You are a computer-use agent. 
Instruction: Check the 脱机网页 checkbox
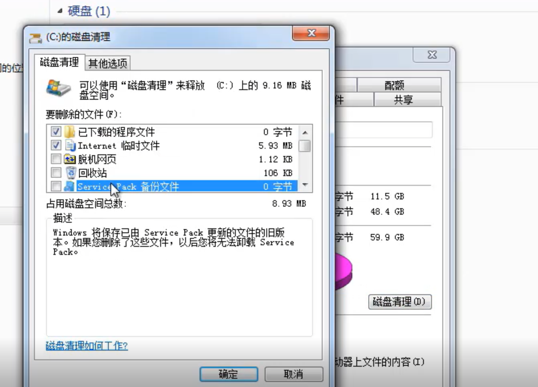[56, 159]
